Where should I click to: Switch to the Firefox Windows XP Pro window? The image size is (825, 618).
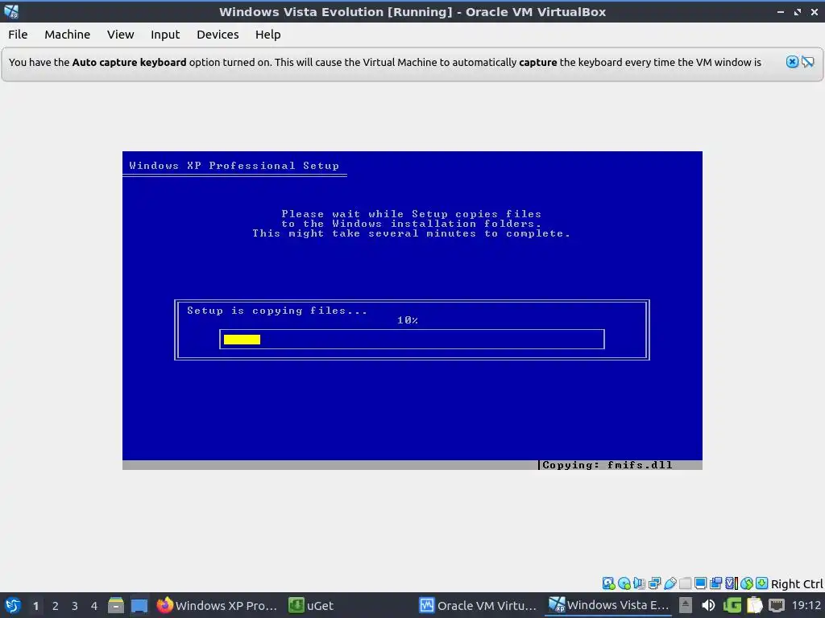(218, 605)
